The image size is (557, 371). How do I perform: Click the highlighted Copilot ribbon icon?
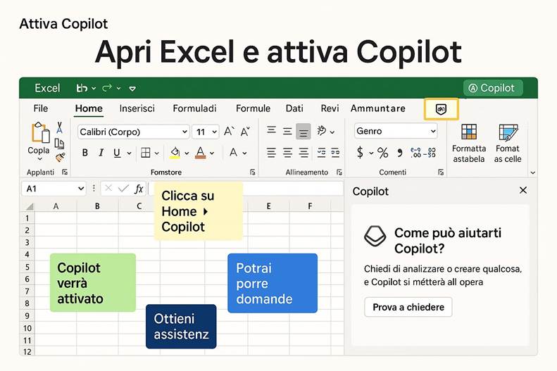(442, 109)
